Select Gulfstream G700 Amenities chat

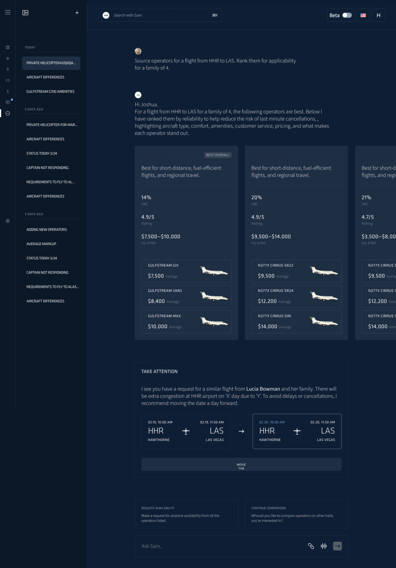pyautogui.click(x=51, y=91)
